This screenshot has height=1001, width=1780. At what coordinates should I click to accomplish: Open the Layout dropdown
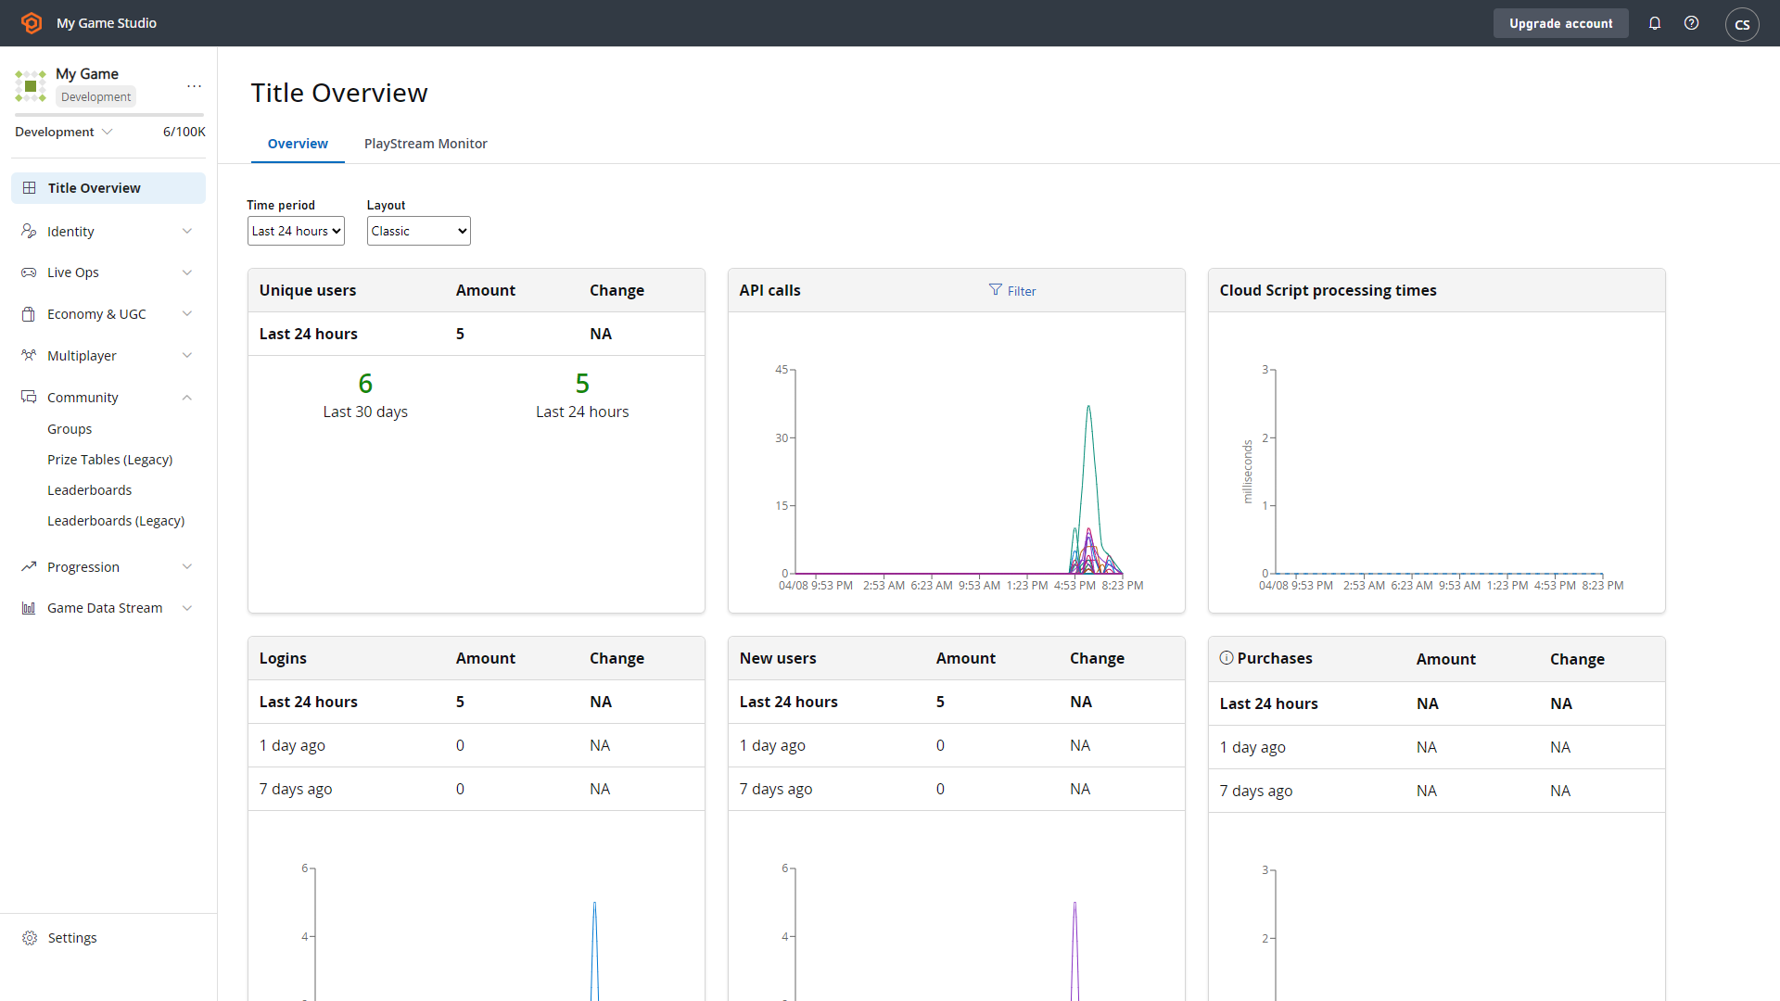click(419, 231)
